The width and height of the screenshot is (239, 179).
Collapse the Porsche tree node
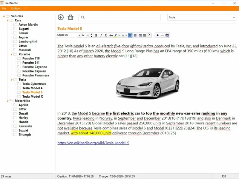tap(11, 54)
